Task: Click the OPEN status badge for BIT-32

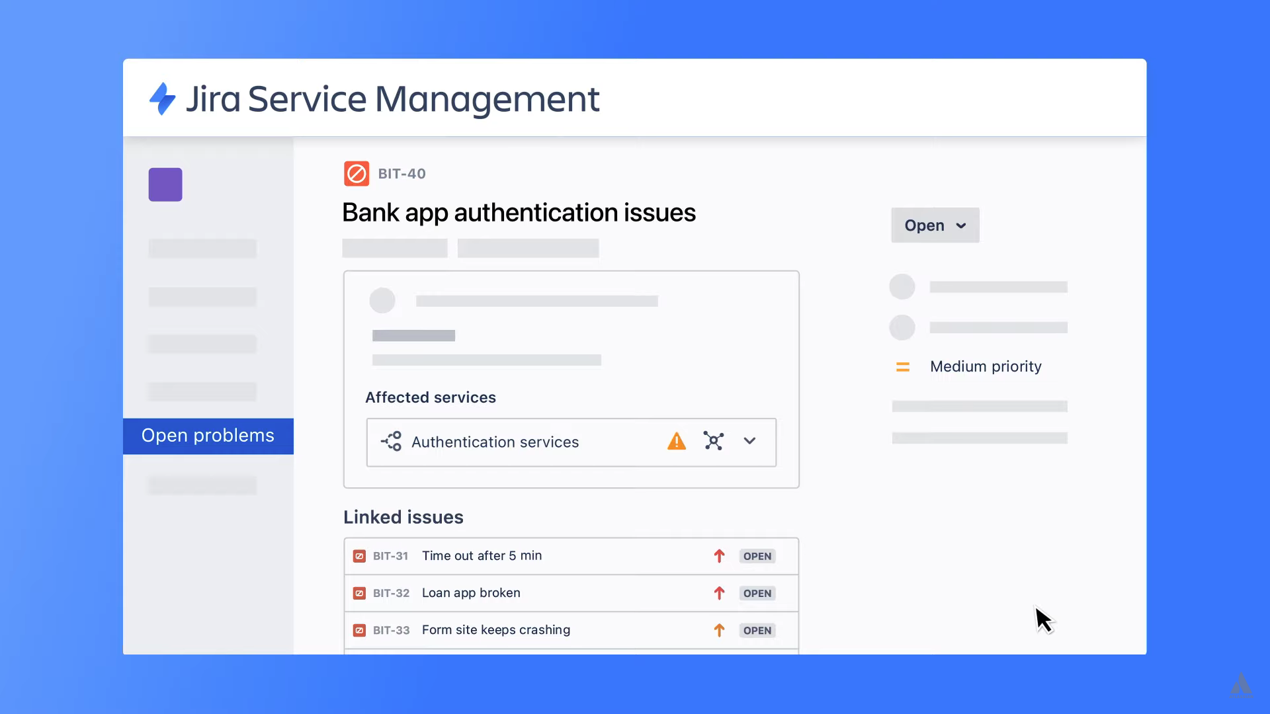Action: [757, 594]
